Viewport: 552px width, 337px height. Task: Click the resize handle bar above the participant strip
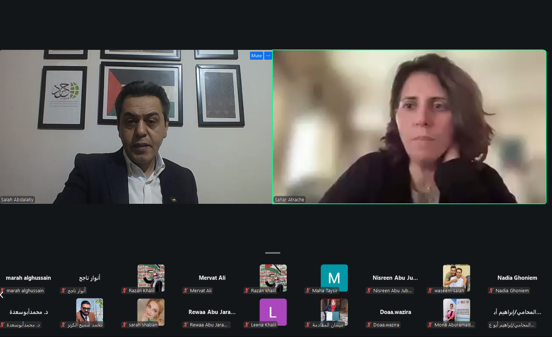tap(273, 253)
